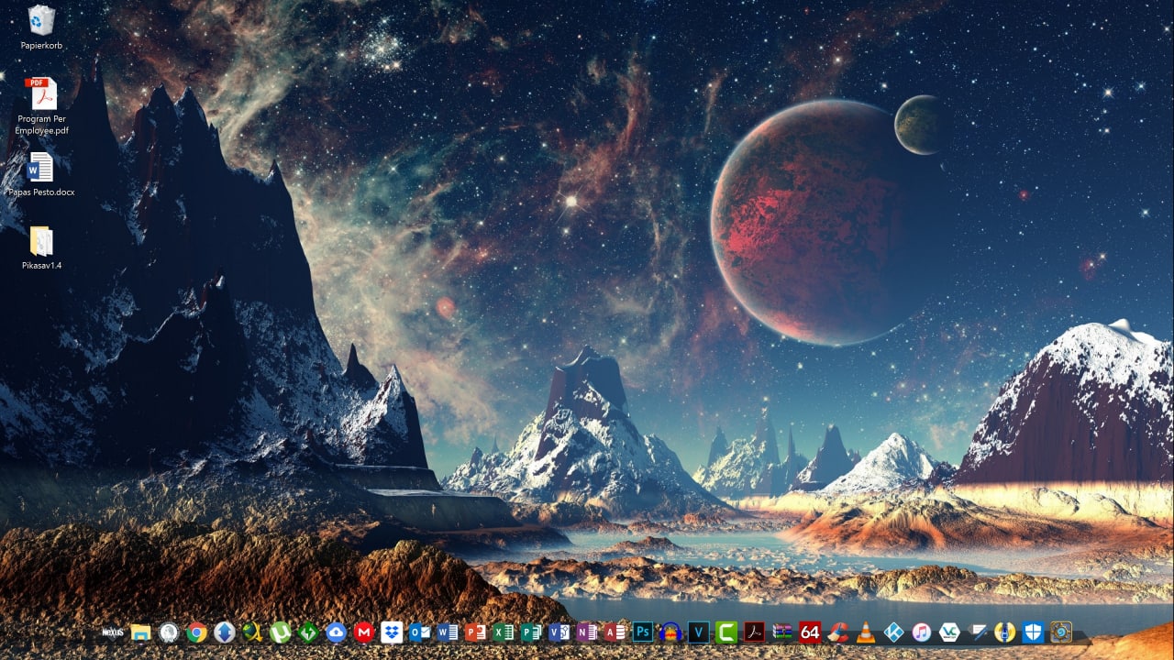Open Windows Defender shield icon
1174x660 pixels.
coord(1035,632)
